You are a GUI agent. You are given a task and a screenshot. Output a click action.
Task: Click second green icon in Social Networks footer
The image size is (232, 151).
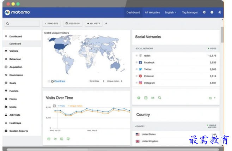(146, 98)
